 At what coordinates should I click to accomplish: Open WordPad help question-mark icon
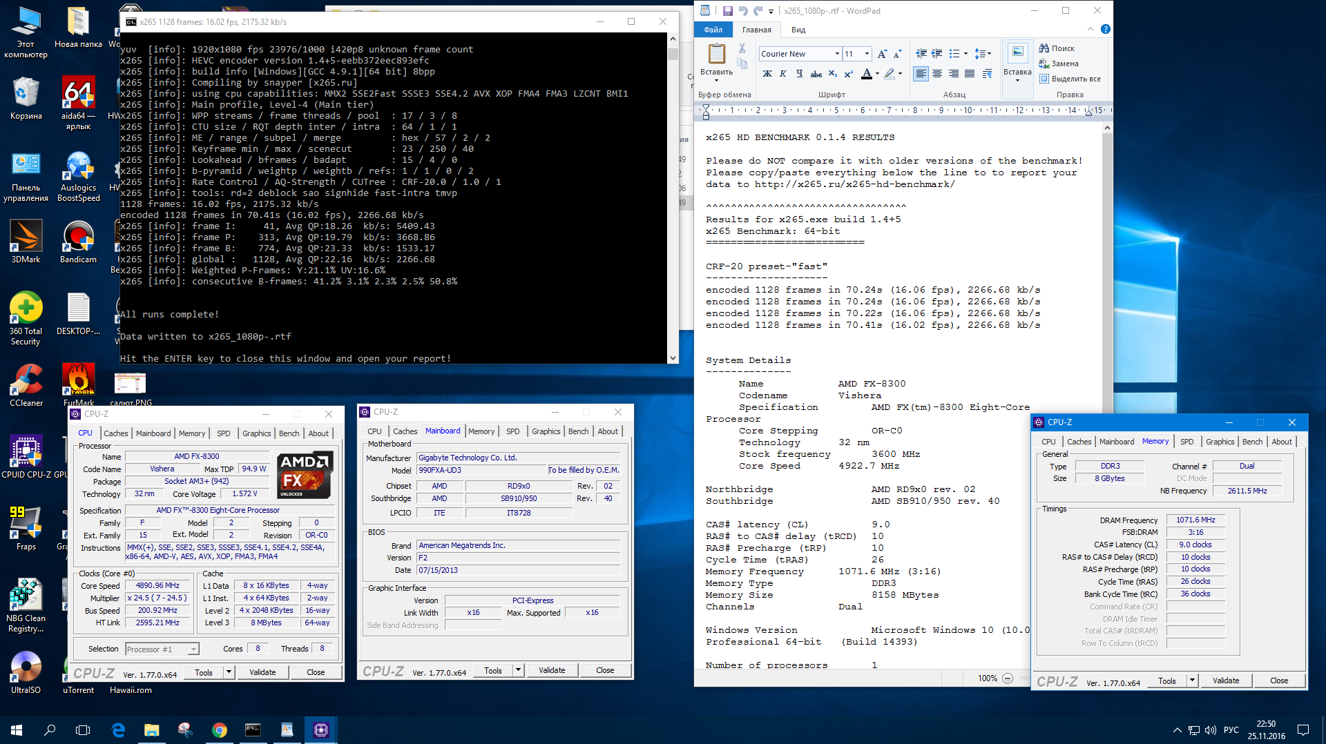(1105, 30)
